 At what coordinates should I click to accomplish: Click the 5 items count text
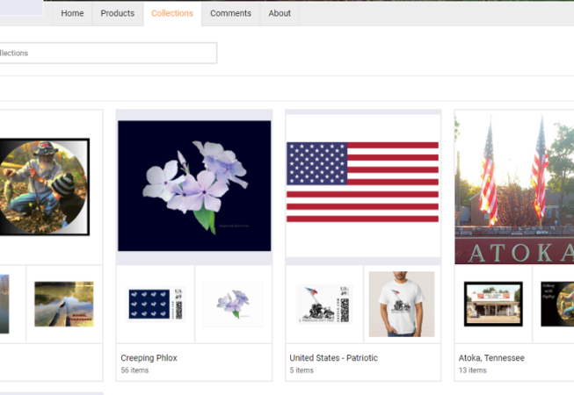(x=302, y=370)
